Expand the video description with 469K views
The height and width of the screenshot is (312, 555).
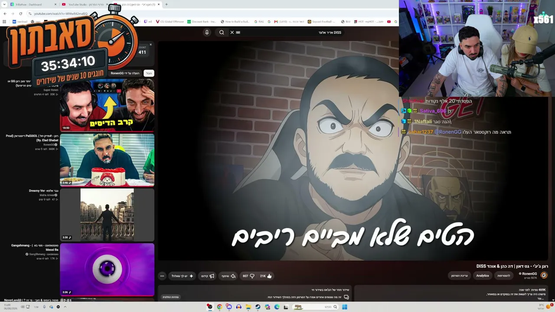(x=451, y=293)
